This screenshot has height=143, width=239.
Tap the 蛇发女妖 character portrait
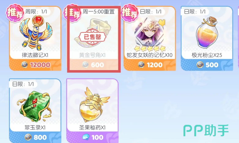pos(149,32)
